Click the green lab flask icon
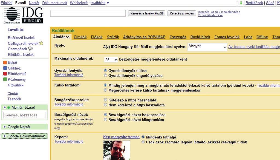Viewport: 280px width, 160px height. coord(241,3)
